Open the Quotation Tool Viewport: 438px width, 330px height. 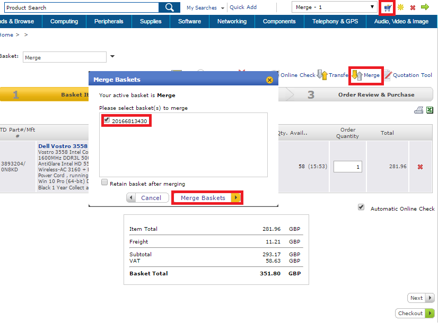[407, 75]
